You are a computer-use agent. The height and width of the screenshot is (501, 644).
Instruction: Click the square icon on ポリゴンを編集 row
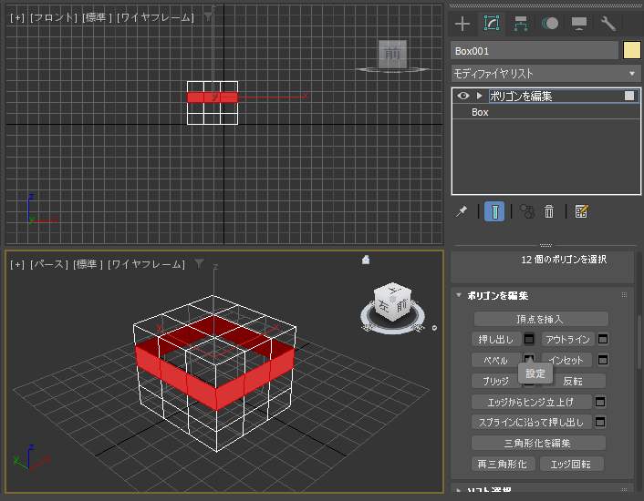coord(629,96)
